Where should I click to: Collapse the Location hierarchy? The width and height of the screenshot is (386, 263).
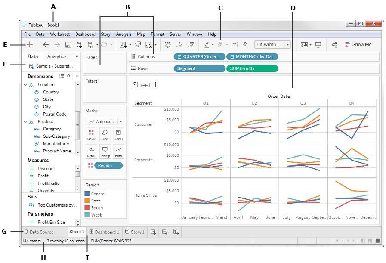25,85
